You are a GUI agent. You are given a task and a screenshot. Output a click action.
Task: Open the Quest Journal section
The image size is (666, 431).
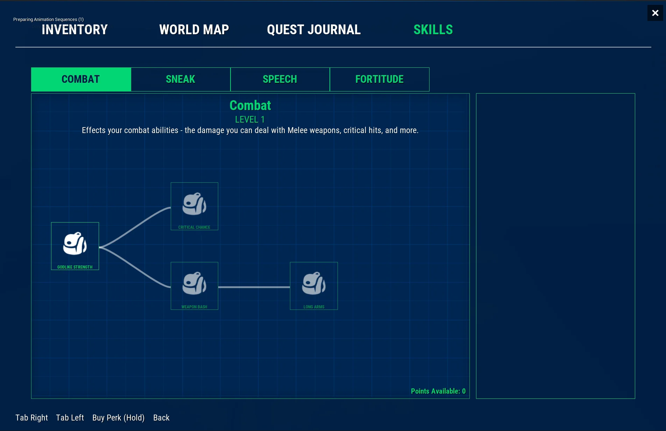click(314, 30)
